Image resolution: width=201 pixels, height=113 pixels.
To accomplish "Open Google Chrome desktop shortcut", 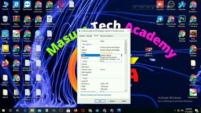I will point(182,36).
